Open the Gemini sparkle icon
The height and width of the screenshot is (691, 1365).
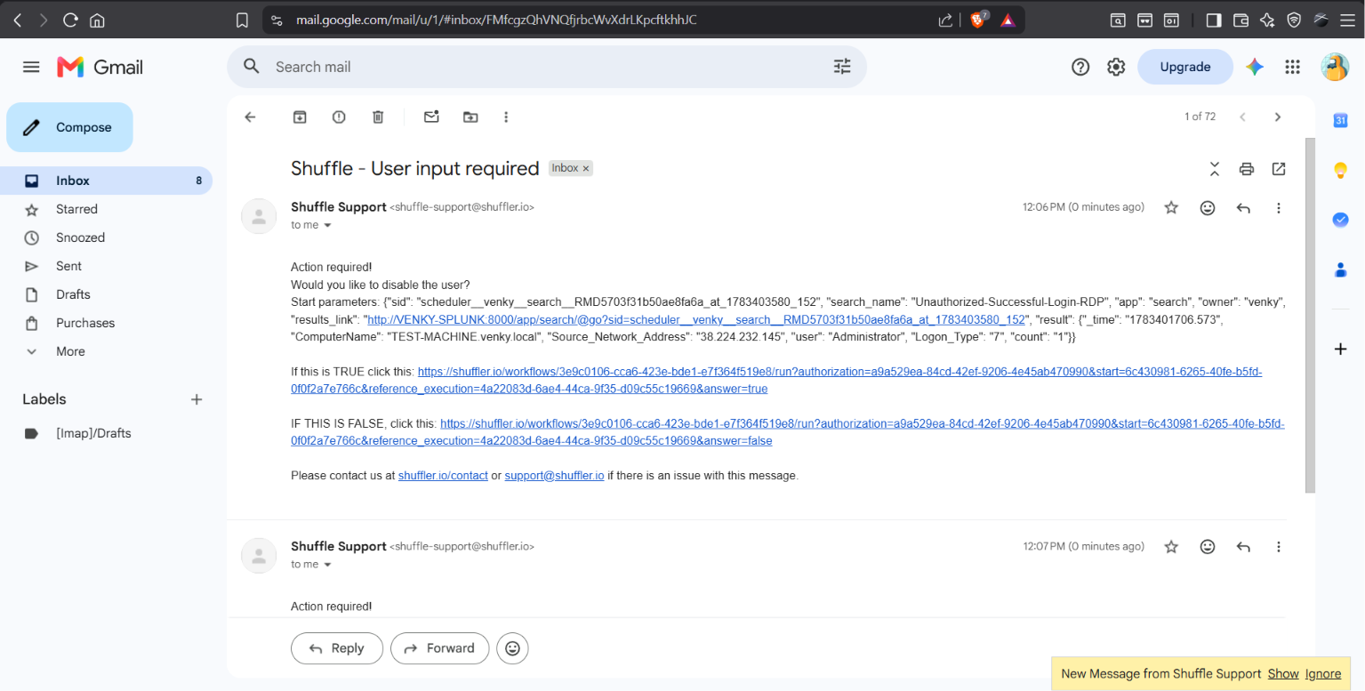click(x=1255, y=67)
